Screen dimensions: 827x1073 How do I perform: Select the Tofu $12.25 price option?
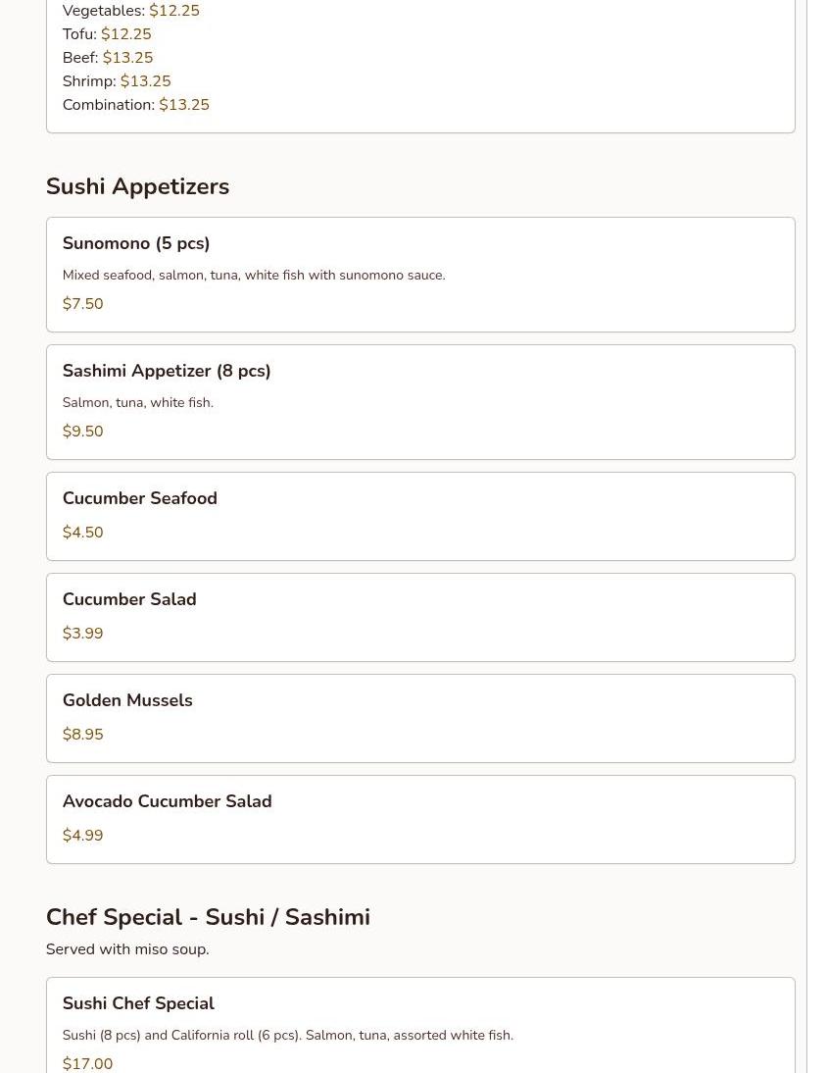tap(125, 34)
